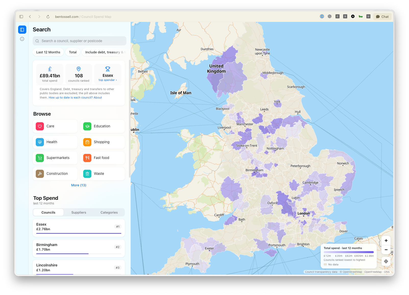
Task: Click the map zoom out minus button
Action: (386, 250)
